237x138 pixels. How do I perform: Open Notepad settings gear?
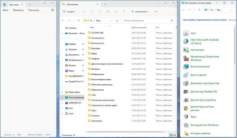coord(52,10)
